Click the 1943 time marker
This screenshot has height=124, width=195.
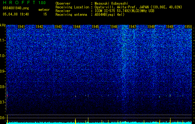coord(58,27)
